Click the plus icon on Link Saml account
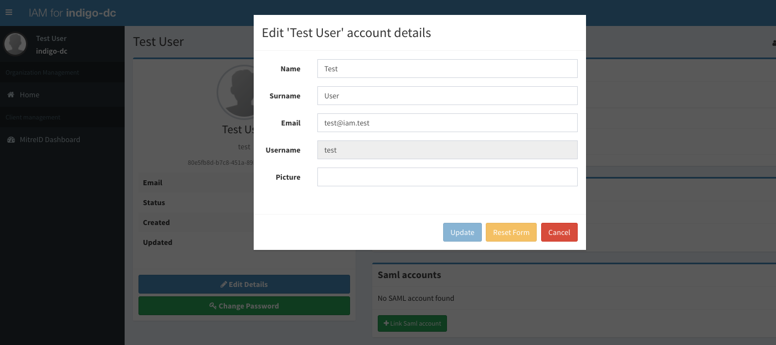This screenshot has width=776, height=345. [386, 323]
